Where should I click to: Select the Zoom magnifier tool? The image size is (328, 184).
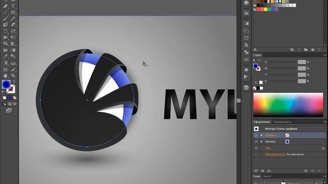click(x=13, y=76)
